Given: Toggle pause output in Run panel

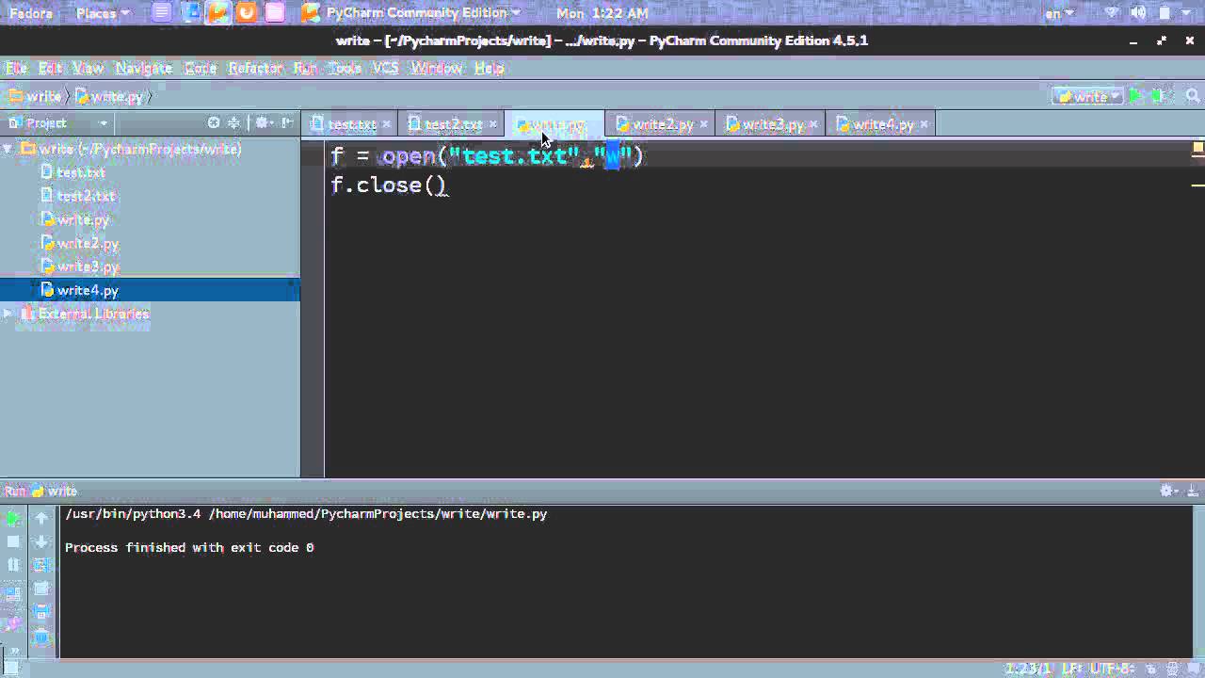Looking at the screenshot, I should [13, 566].
